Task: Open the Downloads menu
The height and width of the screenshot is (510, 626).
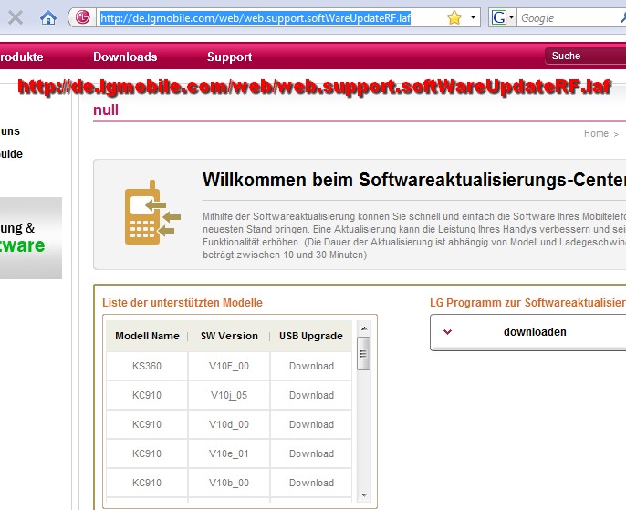Action: pos(125,57)
